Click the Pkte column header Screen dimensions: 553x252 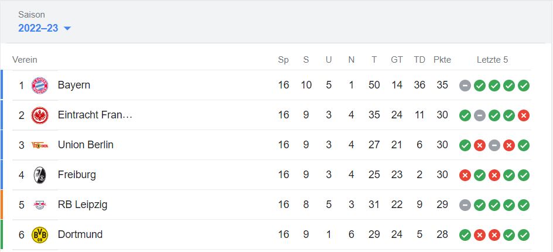[x=442, y=60]
